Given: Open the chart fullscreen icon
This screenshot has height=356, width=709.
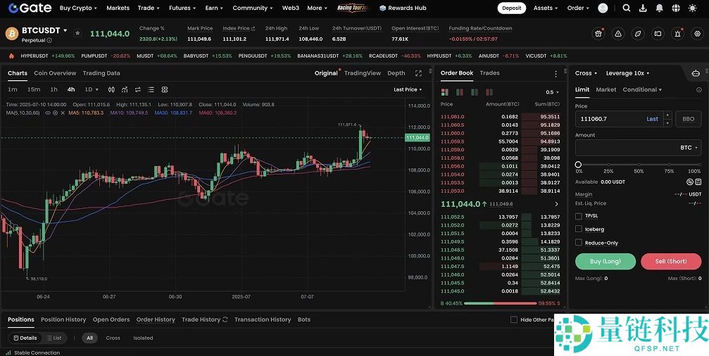Looking at the screenshot, I should (418, 73).
